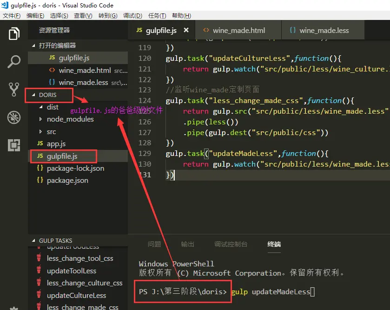Click line number 124 in the gutter

pos(145,101)
